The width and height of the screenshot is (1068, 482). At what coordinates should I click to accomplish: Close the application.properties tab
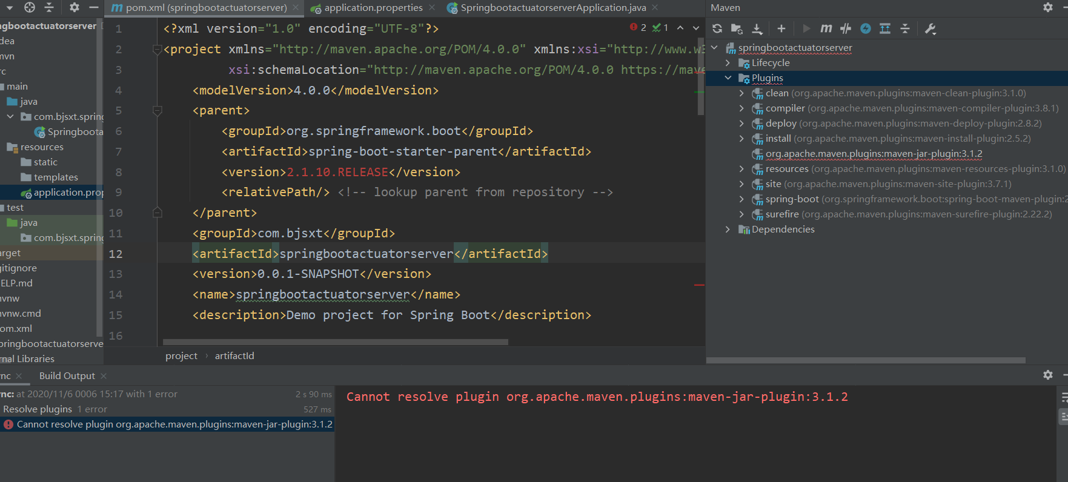point(432,8)
